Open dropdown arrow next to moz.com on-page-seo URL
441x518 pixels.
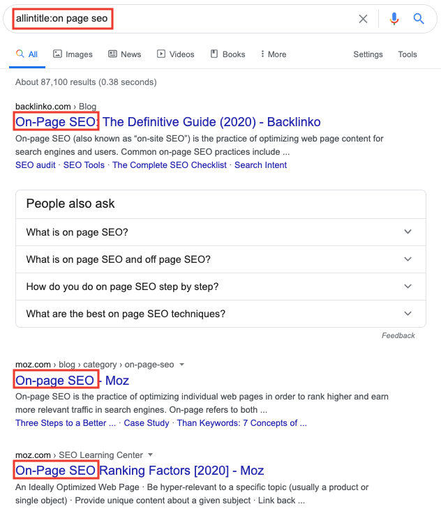pyautogui.click(x=182, y=364)
